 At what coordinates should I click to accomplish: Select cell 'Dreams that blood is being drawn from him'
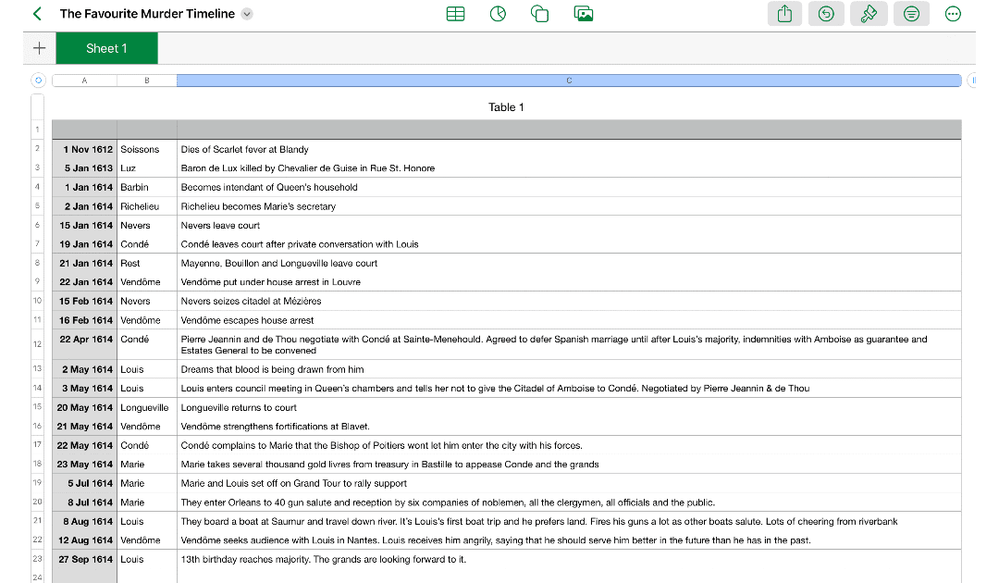(x=569, y=369)
